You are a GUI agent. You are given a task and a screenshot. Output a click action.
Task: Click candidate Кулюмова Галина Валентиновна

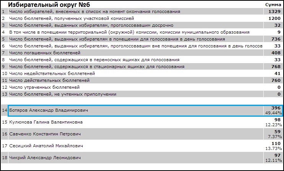coord(45,122)
